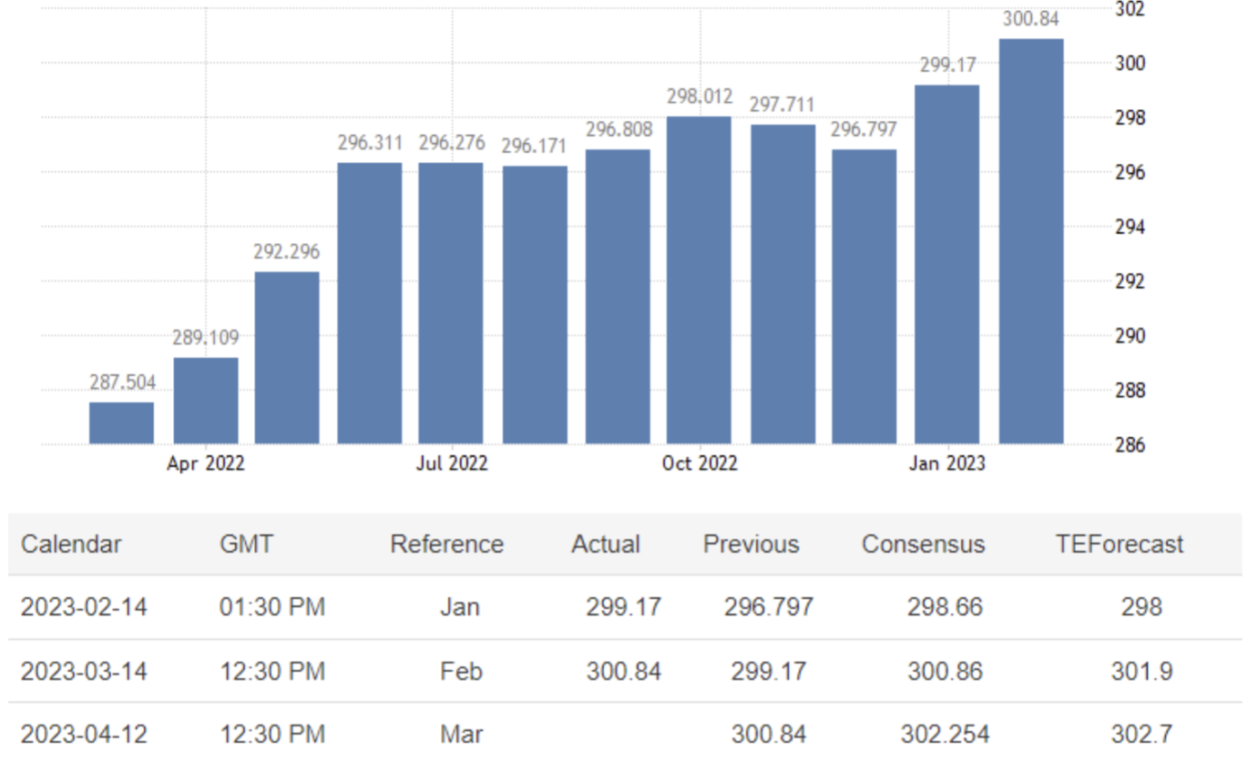Select the bar labeled 297.711
The image size is (1248, 783).
[x=783, y=284]
